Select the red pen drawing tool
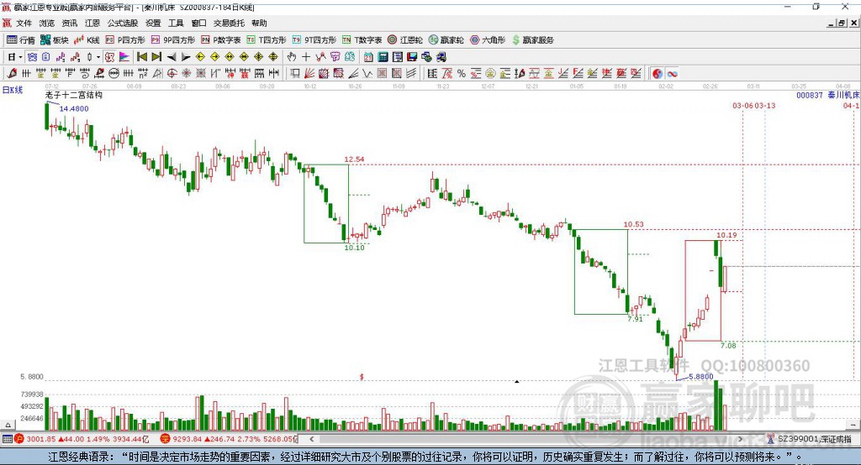 click(x=12, y=73)
